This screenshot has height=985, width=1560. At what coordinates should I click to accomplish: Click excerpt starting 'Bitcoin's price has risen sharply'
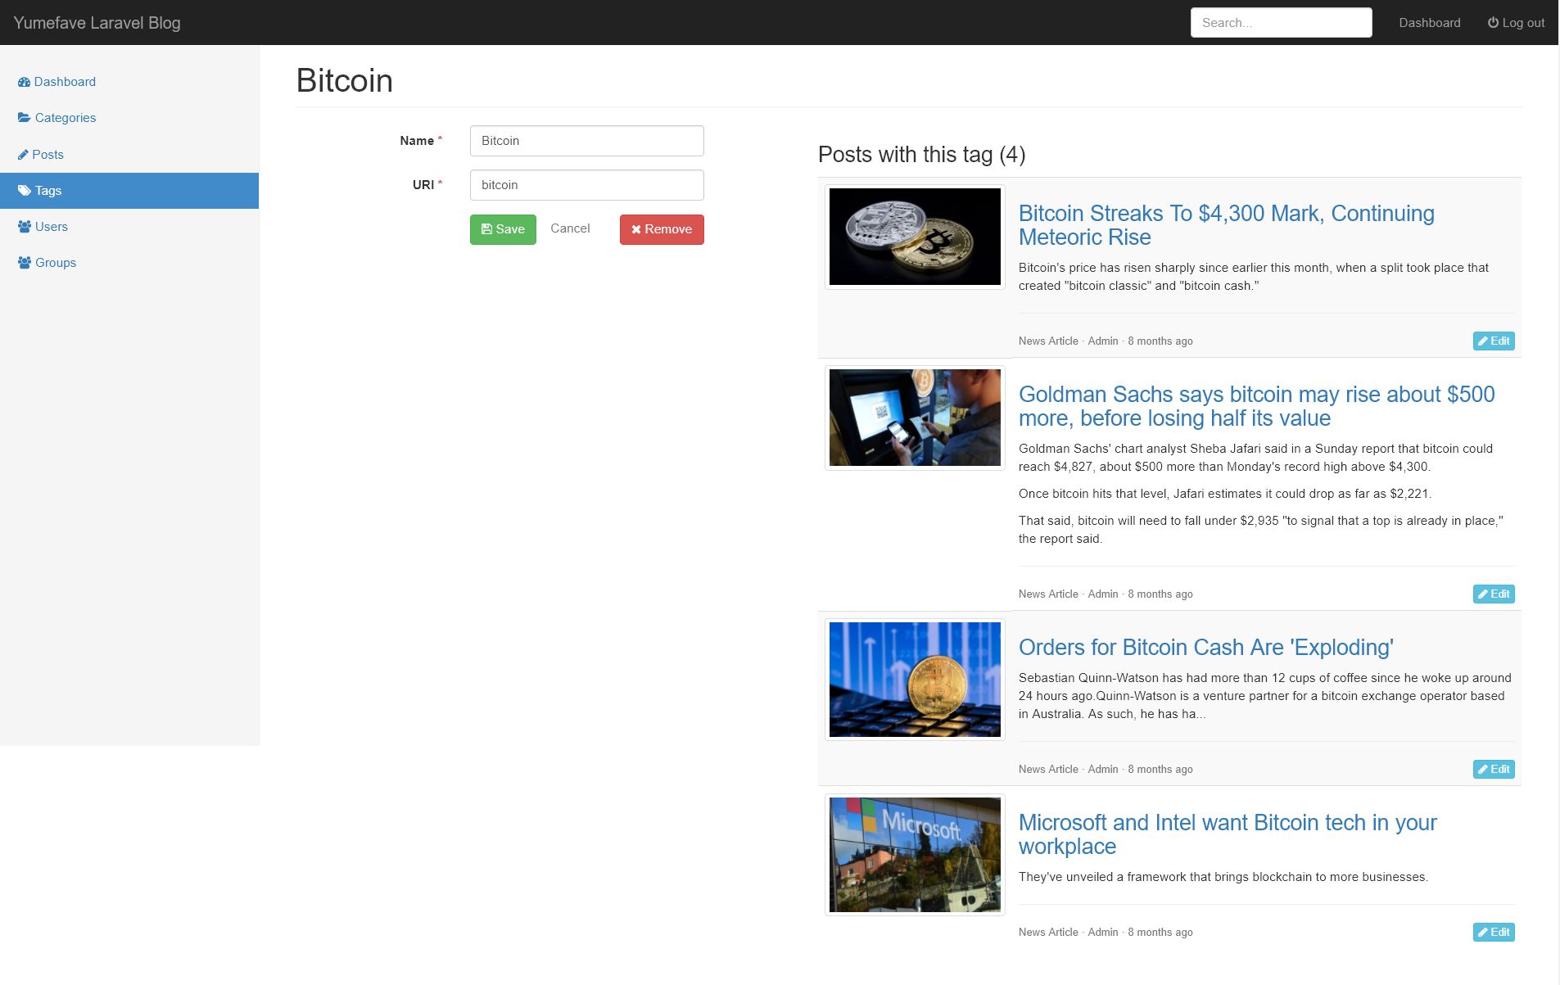click(1254, 277)
